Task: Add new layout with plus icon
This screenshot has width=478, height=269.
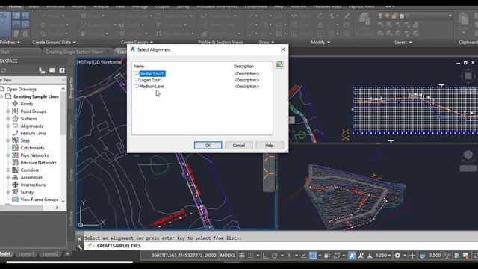Action: [x=67, y=254]
